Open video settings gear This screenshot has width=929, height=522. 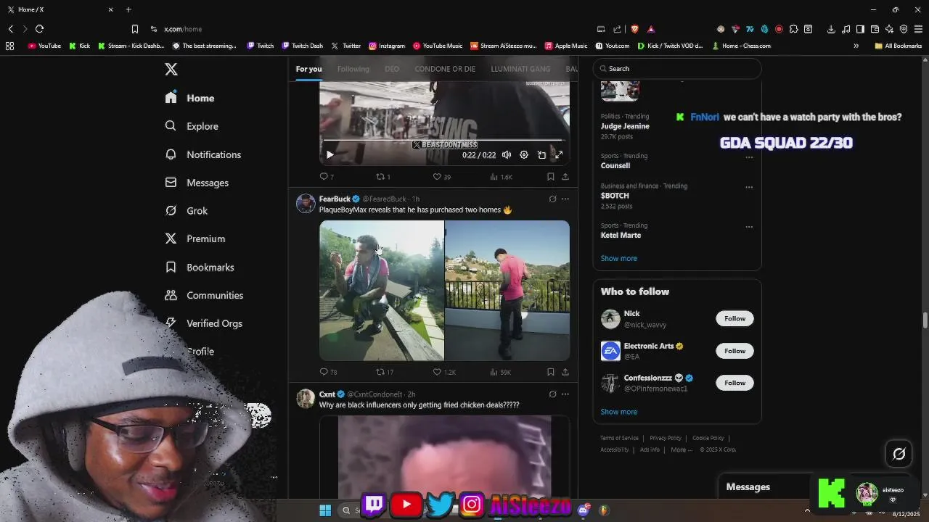[x=524, y=154]
